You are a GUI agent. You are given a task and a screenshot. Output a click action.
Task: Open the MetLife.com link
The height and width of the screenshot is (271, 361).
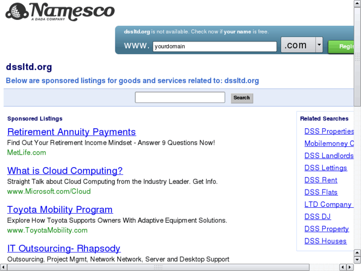26,153
